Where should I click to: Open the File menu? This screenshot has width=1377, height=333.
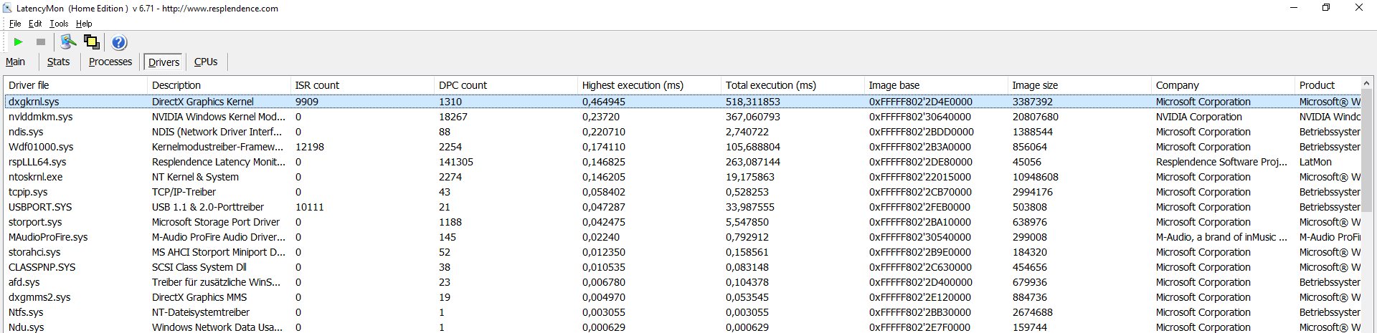15,24
